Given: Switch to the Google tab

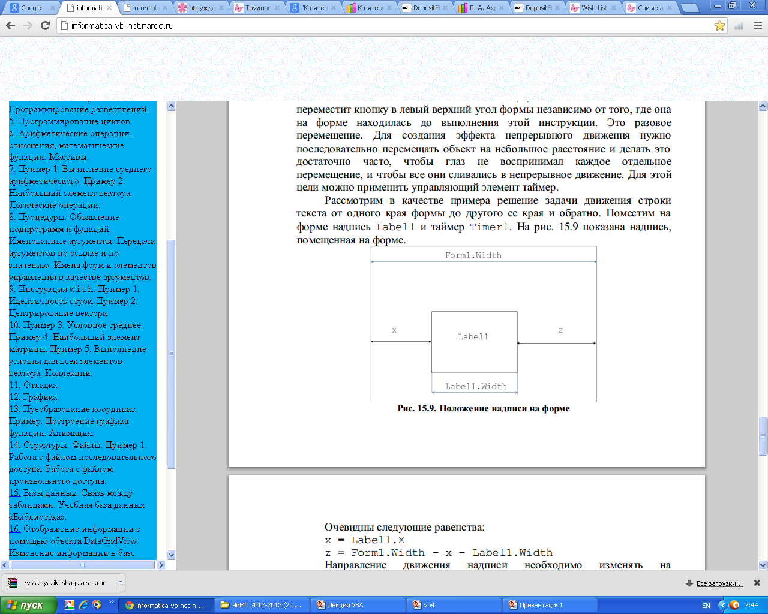Looking at the screenshot, I should click(x=31, y=8).
